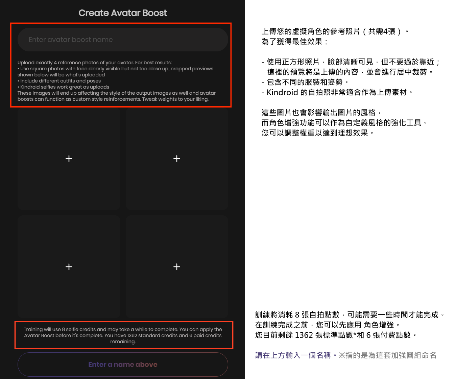Click the 'Create Avatar Boost' heading
456x379 pixels.
(123, 13)
